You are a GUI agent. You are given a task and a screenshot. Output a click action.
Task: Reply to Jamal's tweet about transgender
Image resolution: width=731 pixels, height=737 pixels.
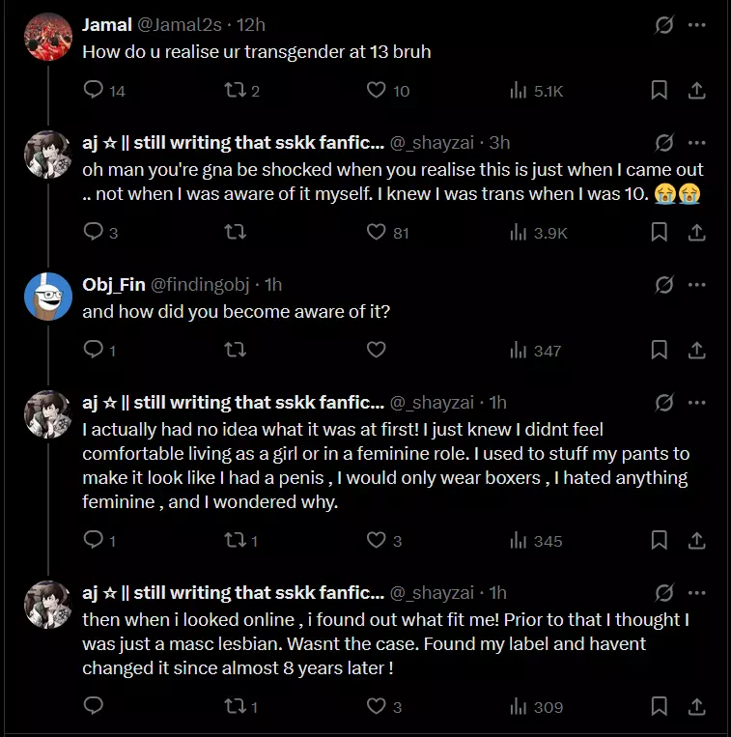point(94,91)
